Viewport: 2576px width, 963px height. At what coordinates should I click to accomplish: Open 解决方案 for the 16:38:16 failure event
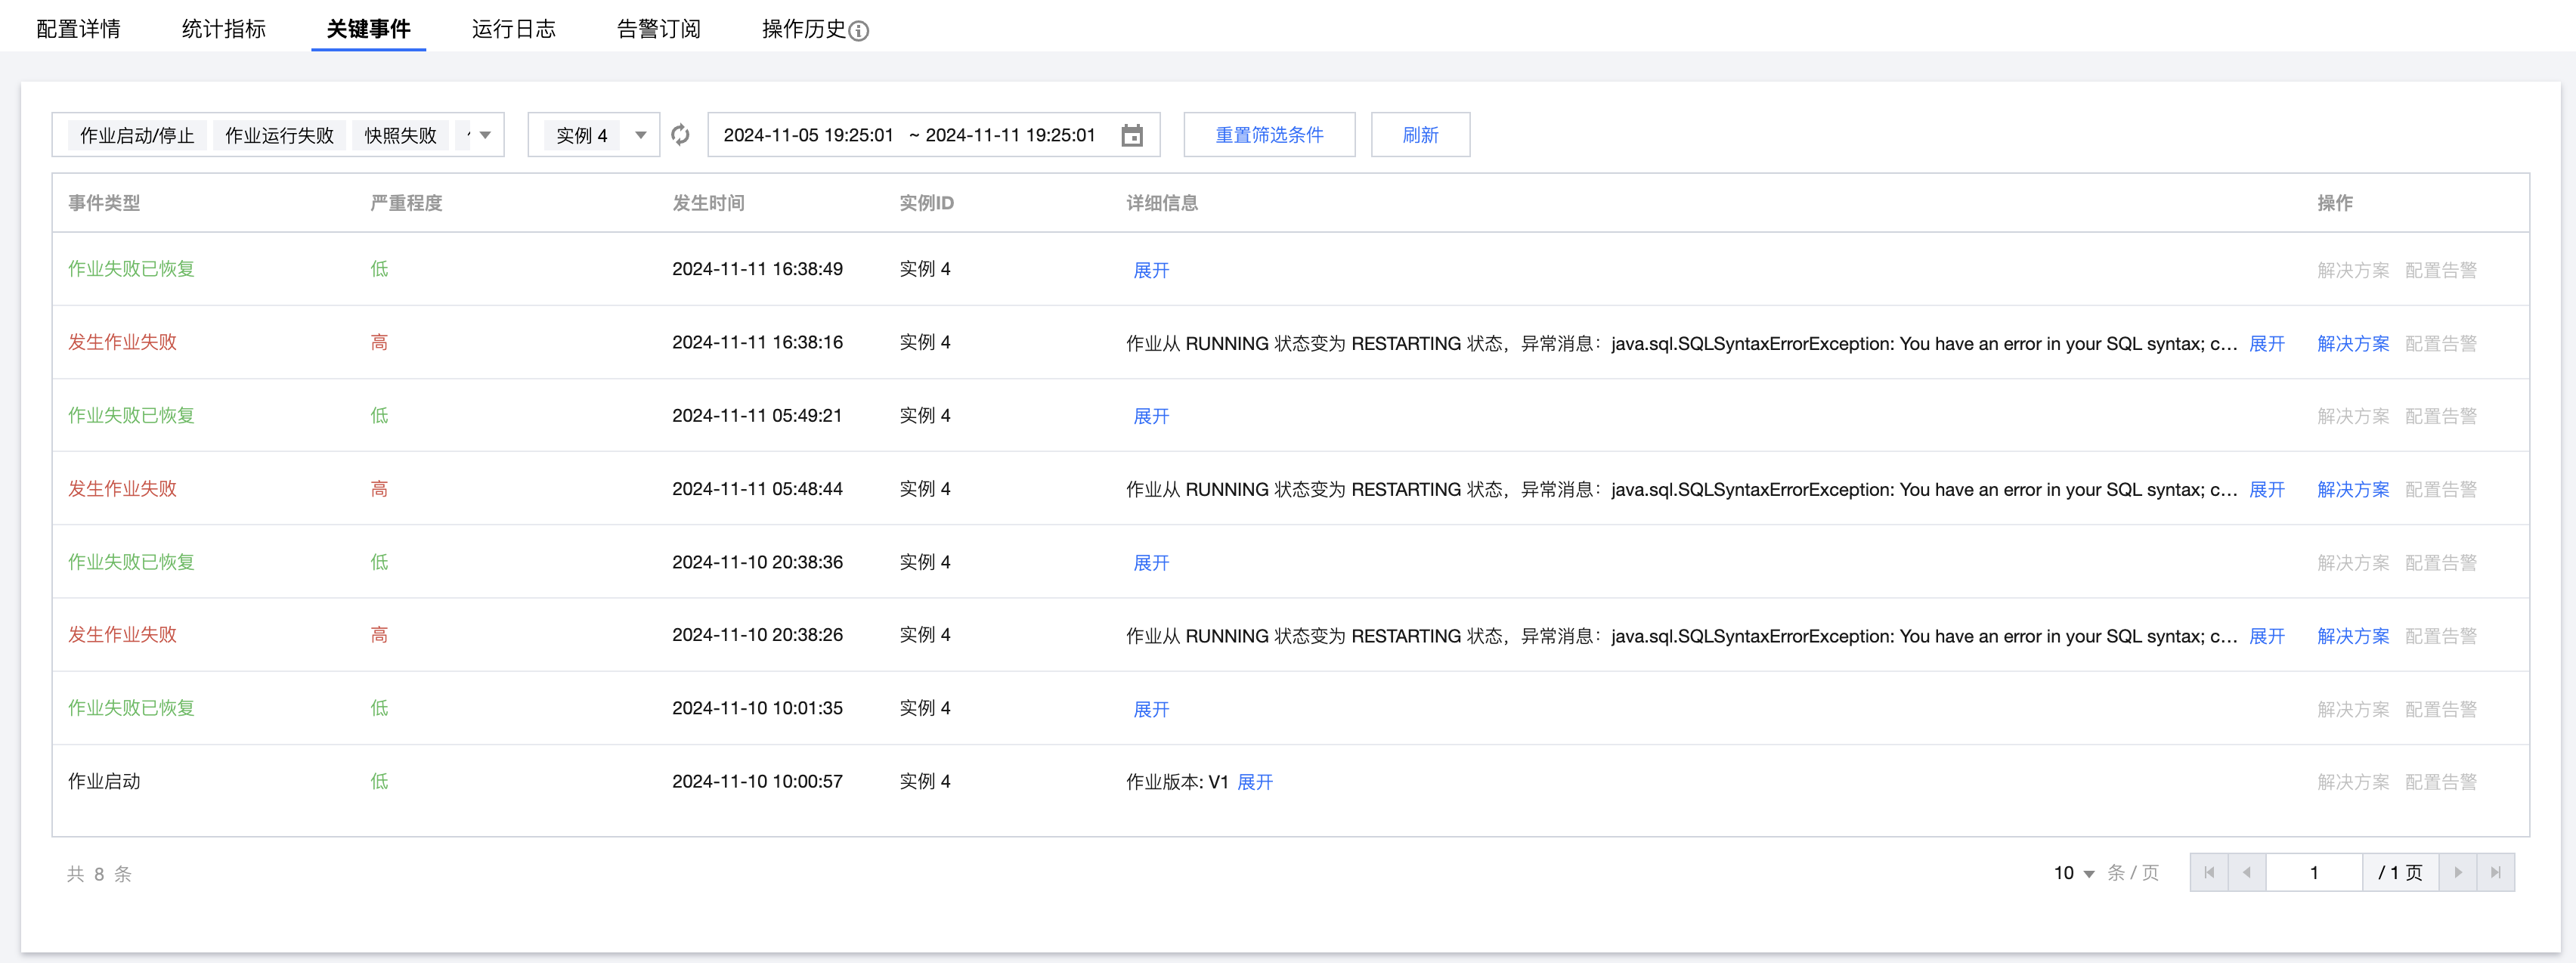click(2352, 343)
